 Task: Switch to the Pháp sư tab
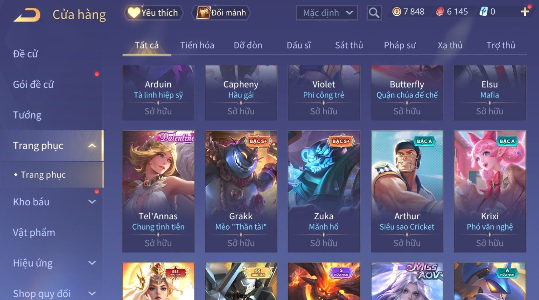400,45
